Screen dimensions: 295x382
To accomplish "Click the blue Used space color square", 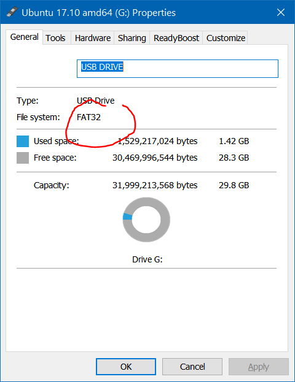I will click(23, 141).
